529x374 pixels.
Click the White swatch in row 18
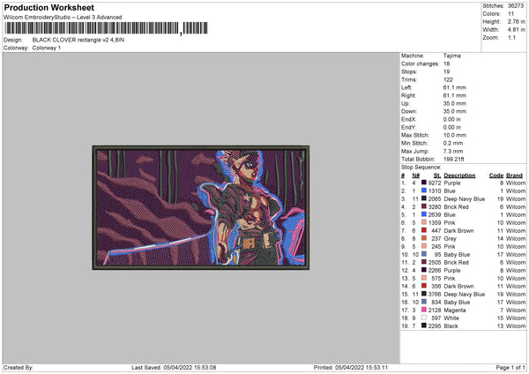(424, 318)
